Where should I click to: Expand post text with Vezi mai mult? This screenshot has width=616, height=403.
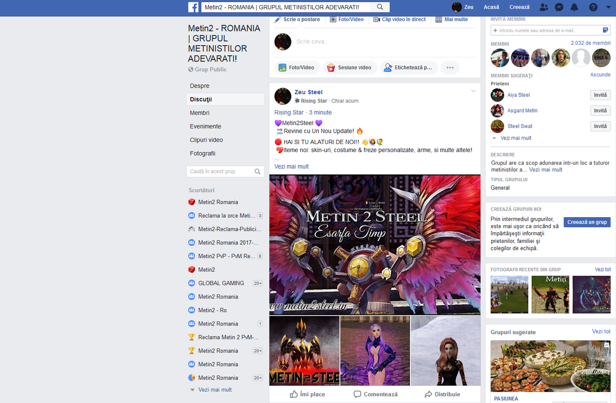coord(292,167)
